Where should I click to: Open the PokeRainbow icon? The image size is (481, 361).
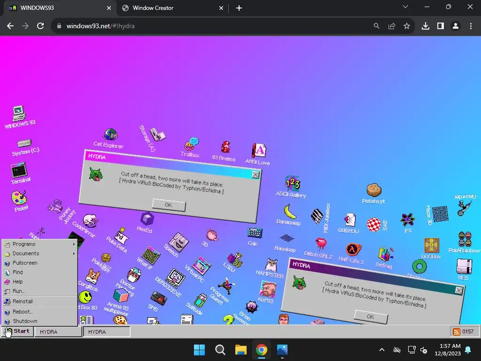(465, 239)
